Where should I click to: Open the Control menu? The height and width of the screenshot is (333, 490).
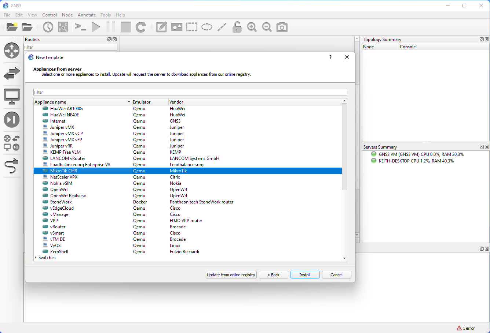[49, 15]
